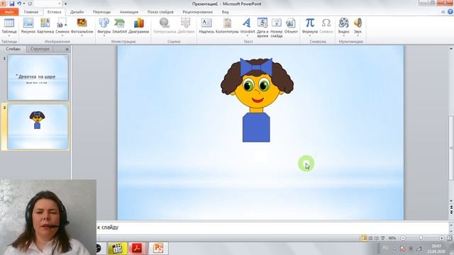This screenshot has width=454, height=255.
Task: Select the Слайды pane tab
Action: pyautogui.click(x=13, y=49)
